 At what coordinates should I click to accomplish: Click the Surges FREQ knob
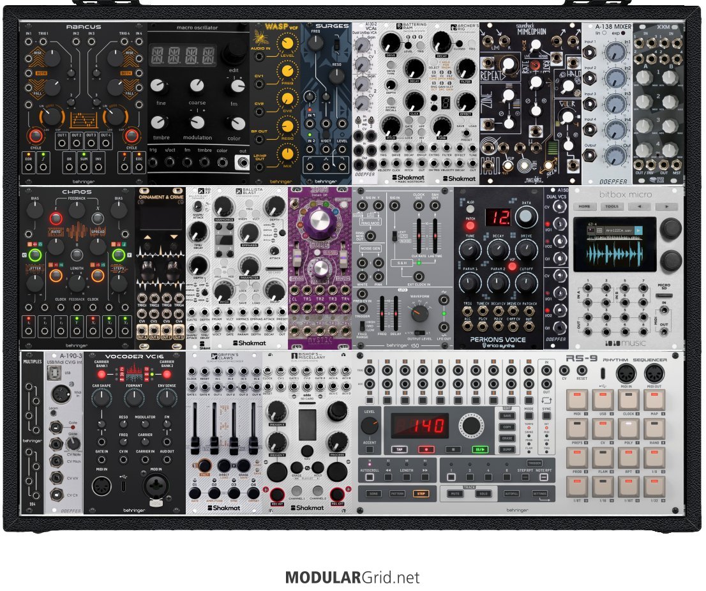click(x=315, y=43)
